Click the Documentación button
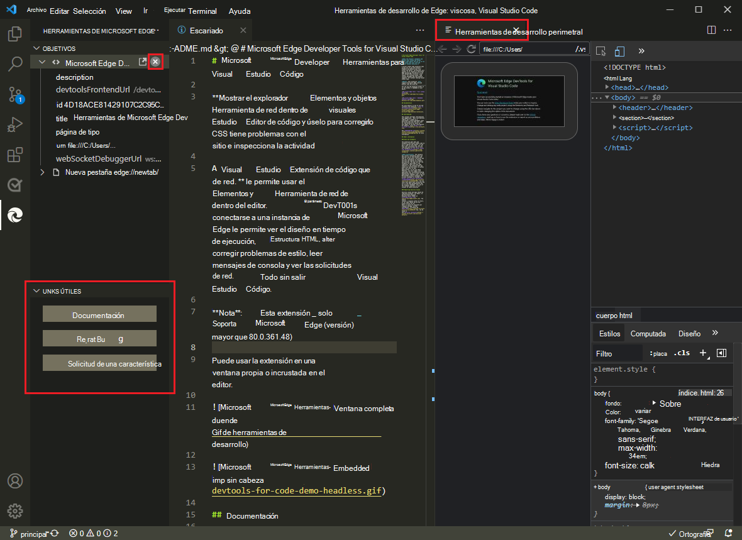 pos(99,314)
